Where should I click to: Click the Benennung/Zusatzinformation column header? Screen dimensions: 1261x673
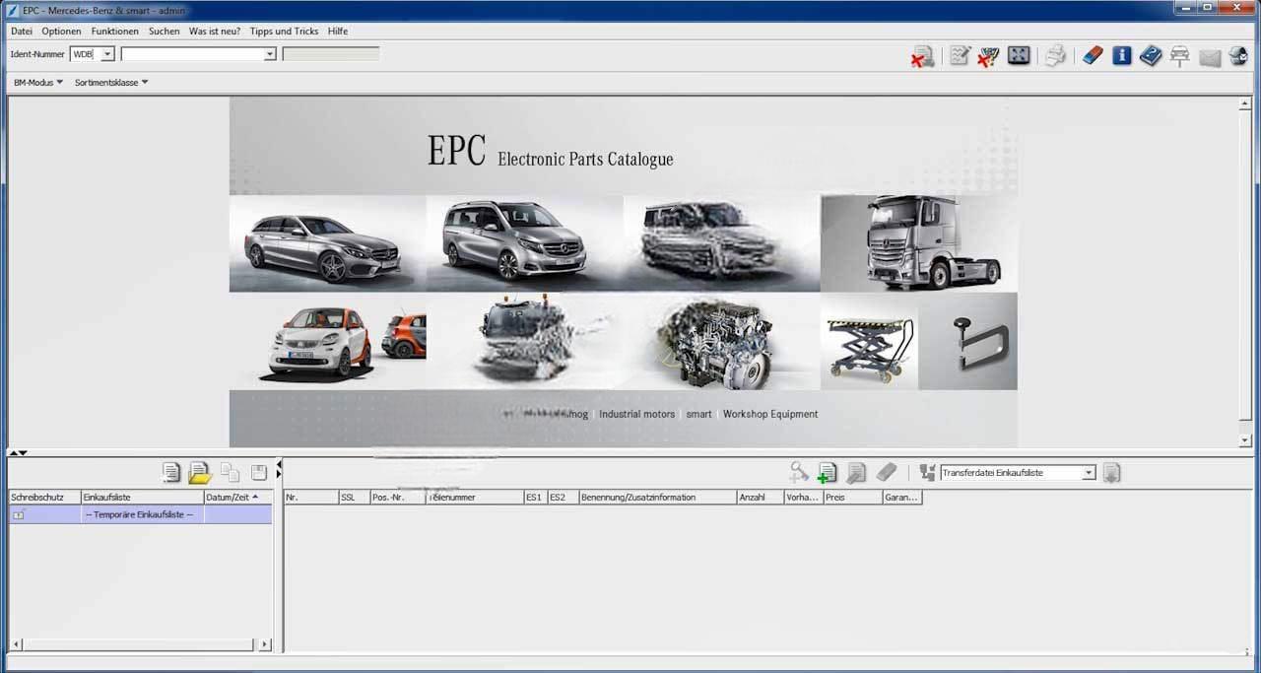point(658,498)
